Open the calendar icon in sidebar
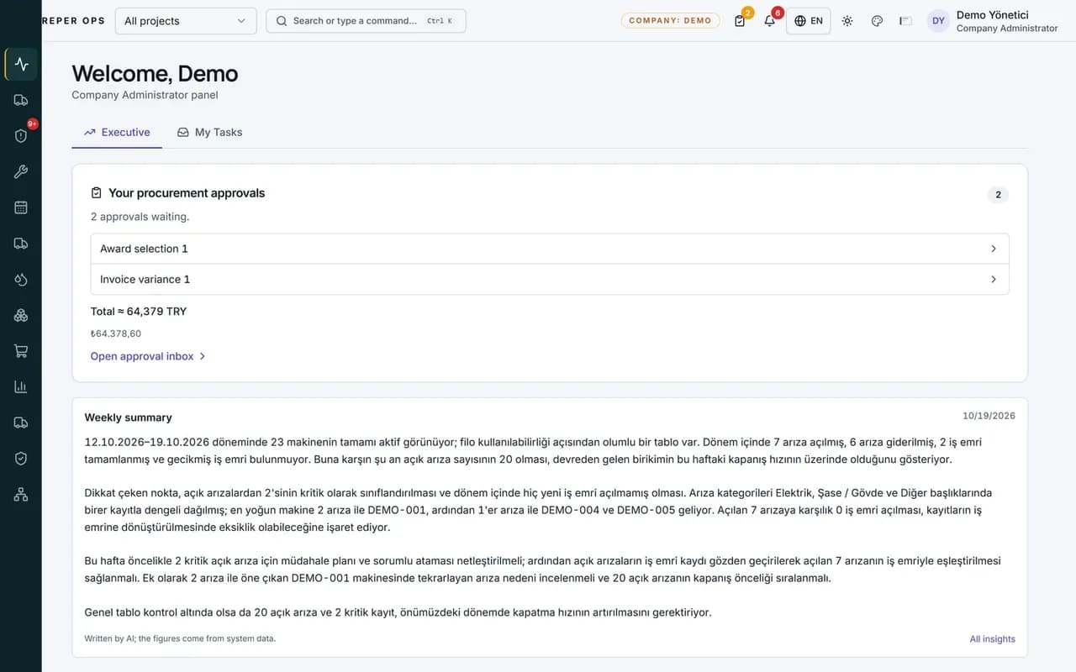Image resolution: width=1076 pixels, height=672 pixels. pos(21,207)
